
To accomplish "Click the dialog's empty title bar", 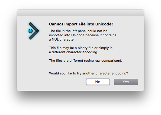I will click(80, 13).
